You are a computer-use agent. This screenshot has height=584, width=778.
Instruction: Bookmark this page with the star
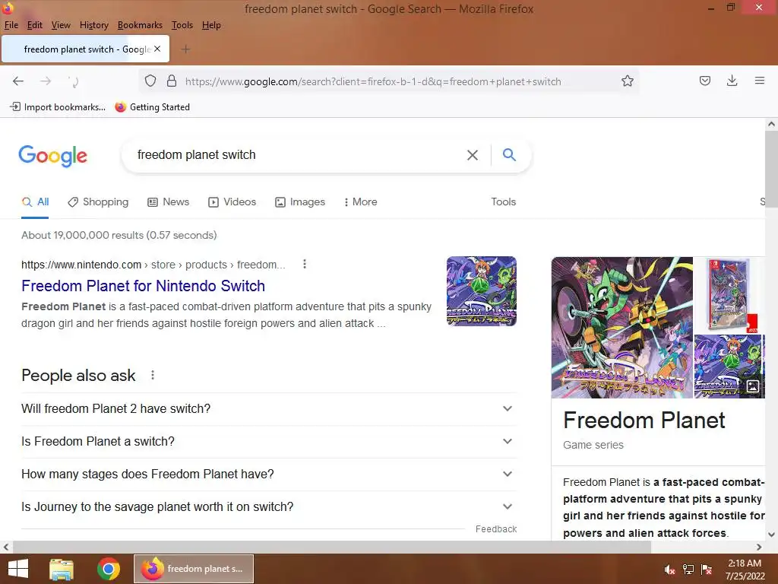(627, 81)
